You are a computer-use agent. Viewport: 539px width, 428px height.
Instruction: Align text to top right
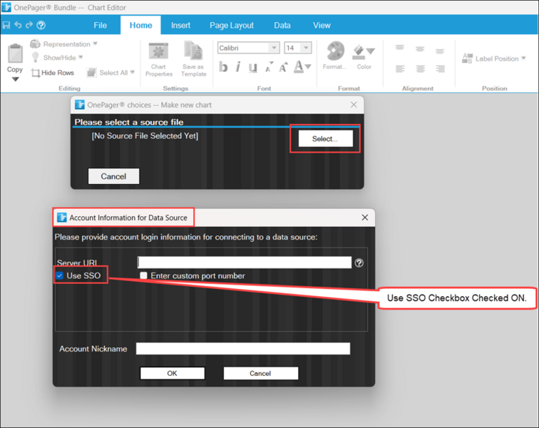(440, 51)
